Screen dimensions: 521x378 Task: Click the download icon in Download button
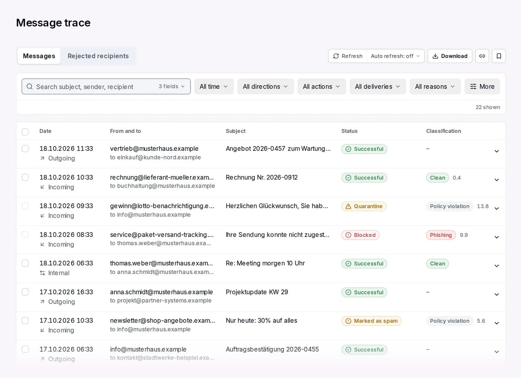[x=435, y=56]
